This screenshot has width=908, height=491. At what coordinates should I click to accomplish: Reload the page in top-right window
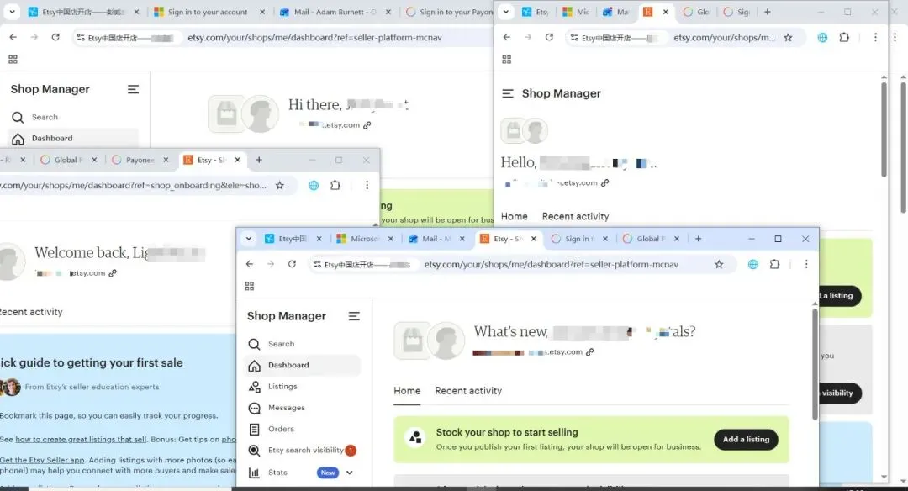[549, 37]
